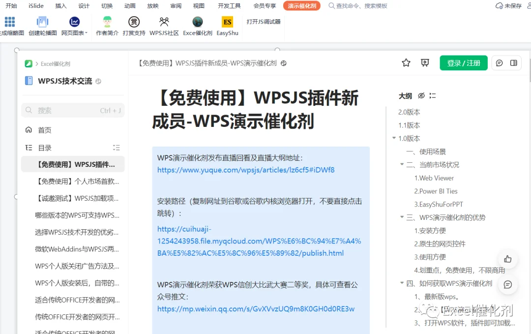Viewport: 531px width, 334px height.
Task: Click the 搜索 field in the sidebar
Action: tap(73, 110)
